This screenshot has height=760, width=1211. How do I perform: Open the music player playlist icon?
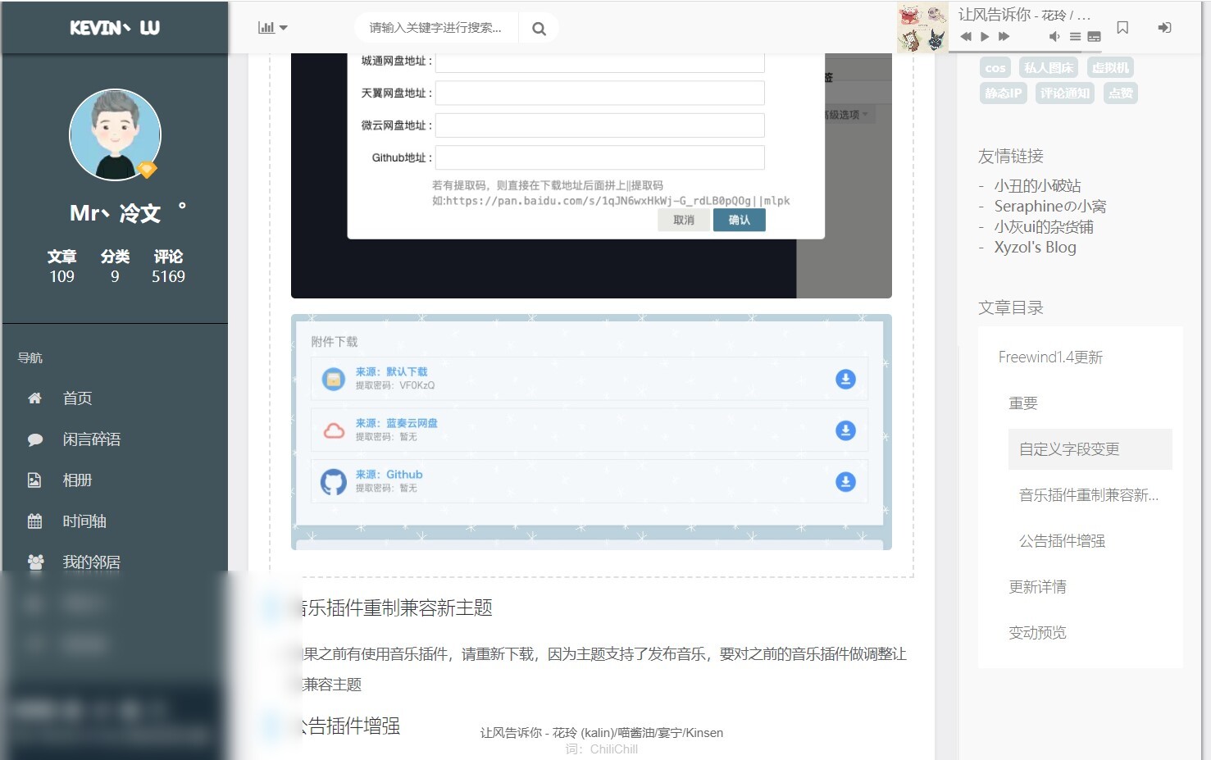point(1076,36)
